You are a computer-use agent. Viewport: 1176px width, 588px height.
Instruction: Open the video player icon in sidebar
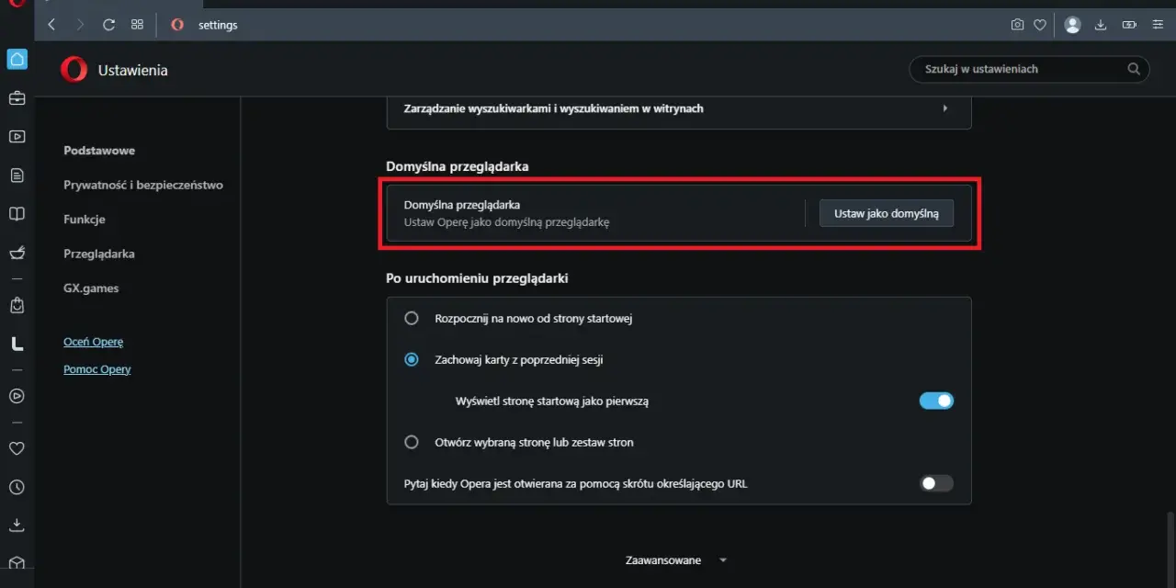[x=17, y=136]
